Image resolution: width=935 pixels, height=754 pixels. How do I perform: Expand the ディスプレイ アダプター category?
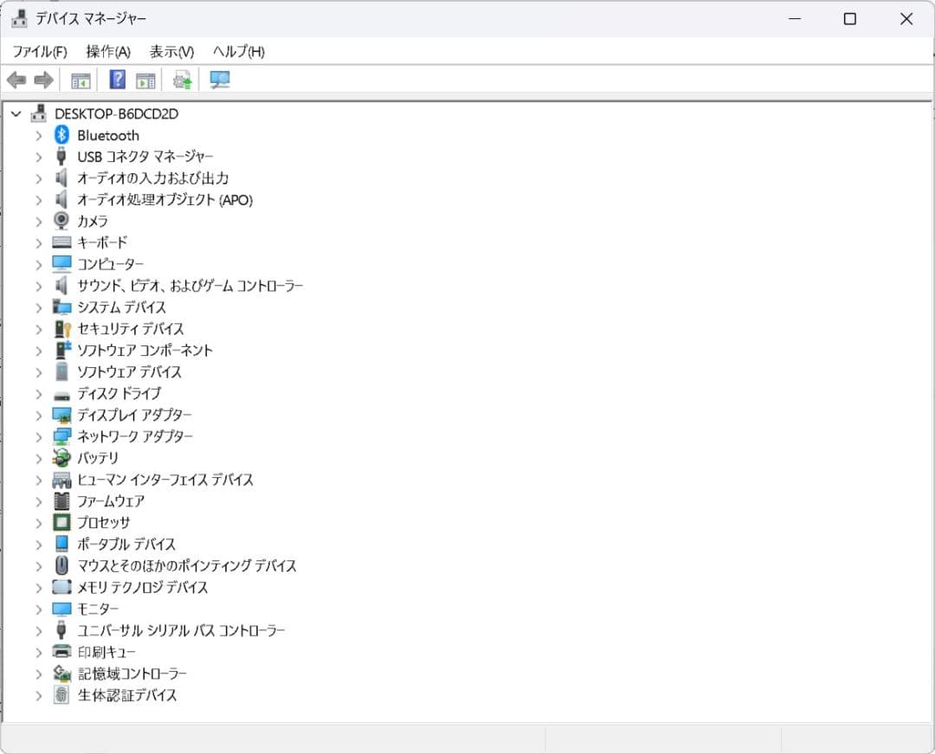[38, 415]
